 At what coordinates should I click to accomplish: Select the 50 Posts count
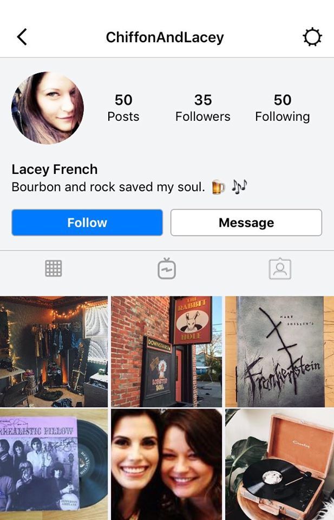pos(123,108)
